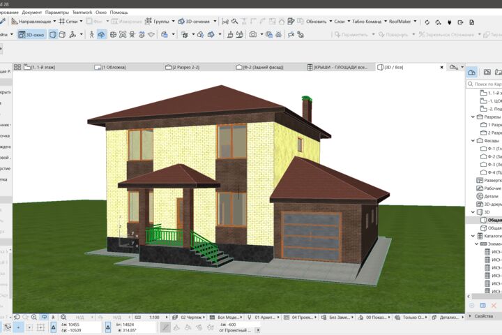Image resolution: width=502 pixels, height=335 pixels.
Task: Open the Параметры menu
Action: point(57,12)
